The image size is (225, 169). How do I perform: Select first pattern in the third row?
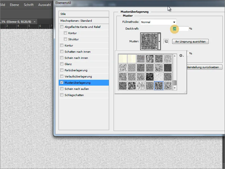[123, 77]
